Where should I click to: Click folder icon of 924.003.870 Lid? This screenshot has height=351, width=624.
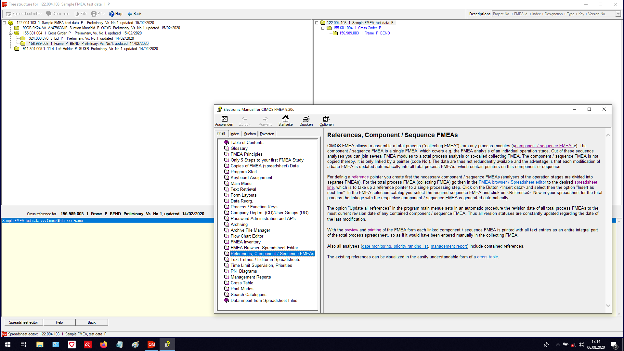(x=23, y=38)
